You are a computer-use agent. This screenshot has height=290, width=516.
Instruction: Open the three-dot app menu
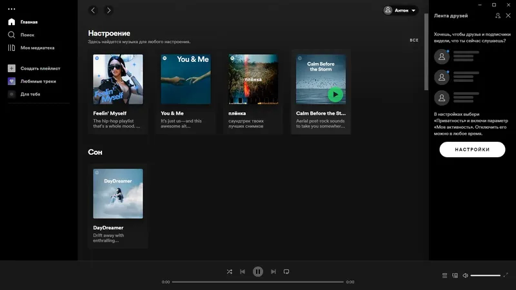click(12, 9)
